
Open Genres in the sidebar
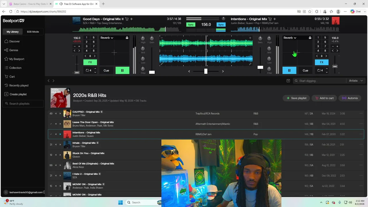[11, 50]
